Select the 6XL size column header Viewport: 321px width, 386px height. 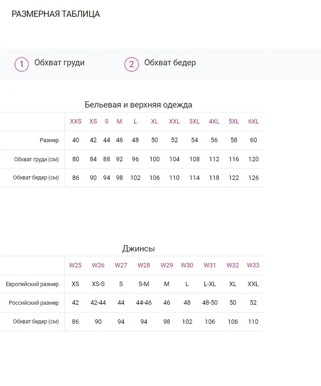click(253, 122)
